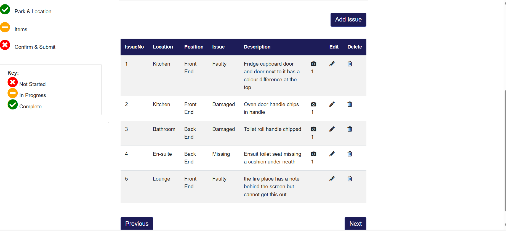Edit the Lounge fire place issue
506x231 pixels.
(x=332, y=179)
